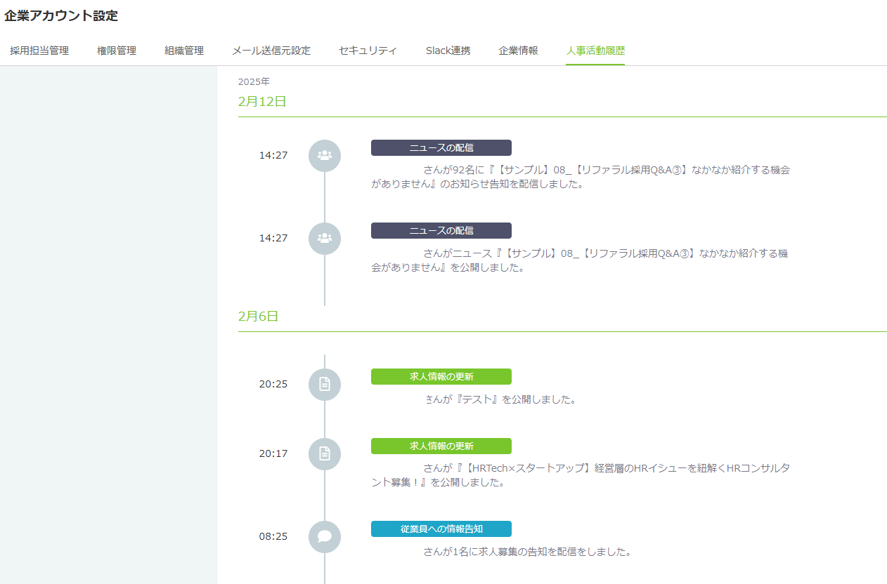Click the document icon at the 20:17 entry
The width and height of the screenshot is (887, 584).
(x=324, y=454)
